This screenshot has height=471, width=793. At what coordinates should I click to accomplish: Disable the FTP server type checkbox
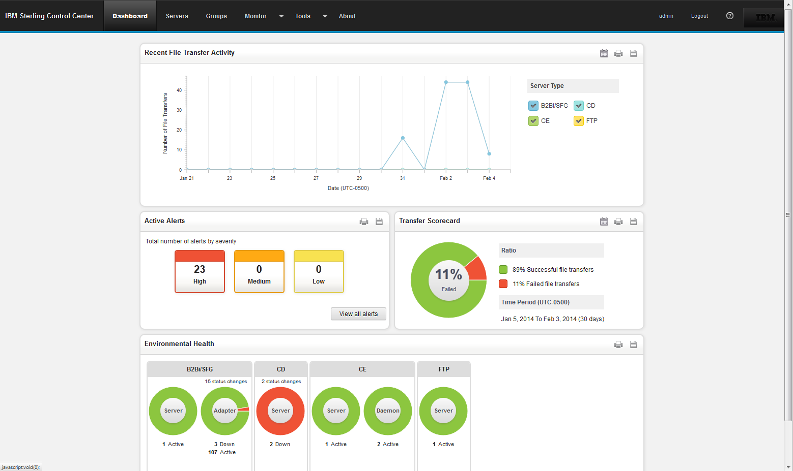click(579, 121)
